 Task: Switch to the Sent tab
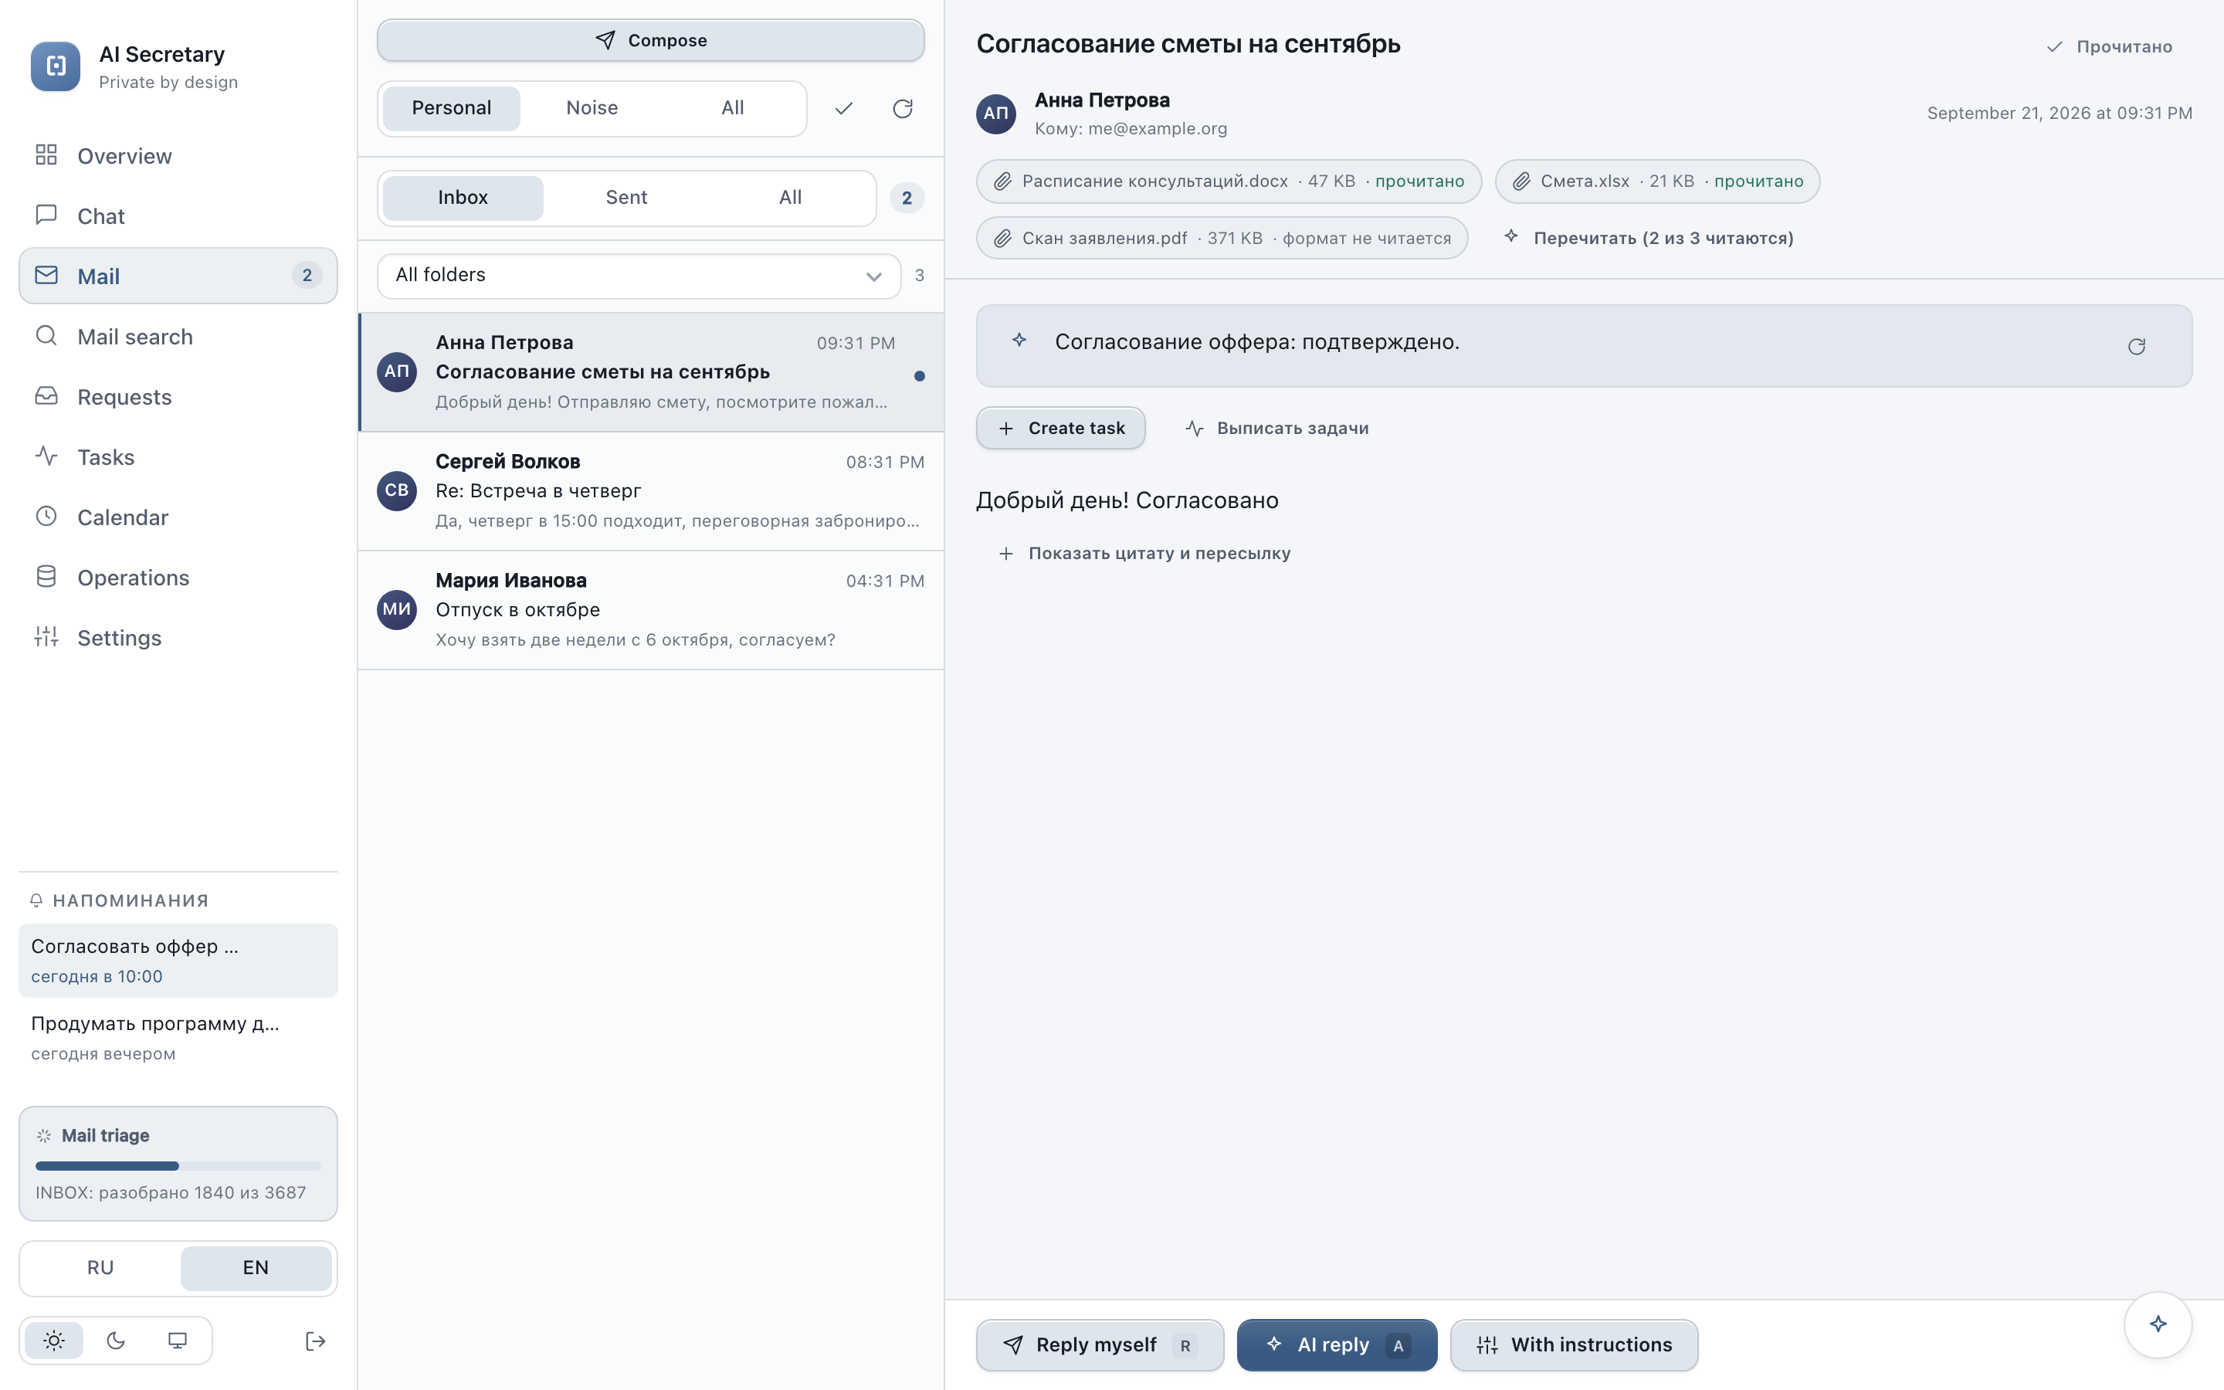[625, 198]
